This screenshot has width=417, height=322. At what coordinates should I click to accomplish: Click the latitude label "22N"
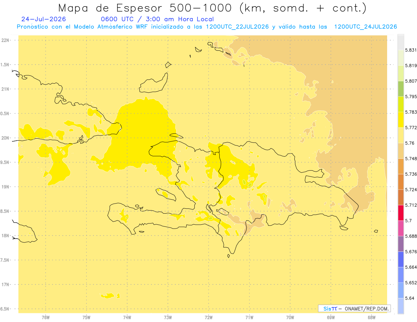click(x=6, y=40)
